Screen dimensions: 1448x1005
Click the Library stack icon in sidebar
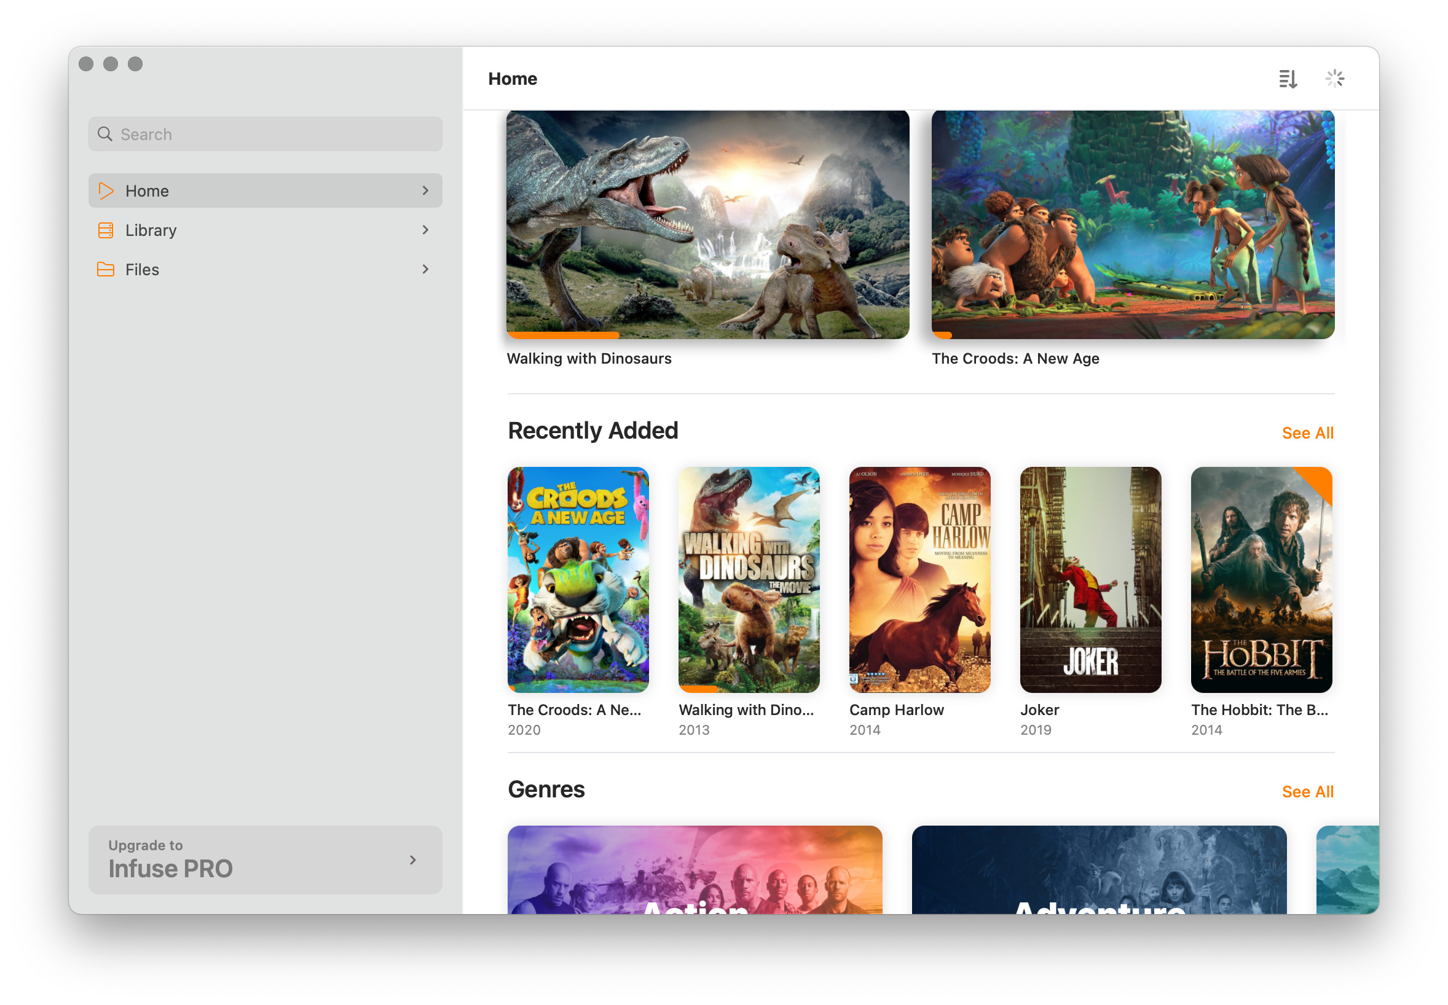pyautogui.click(x=106, y=230)
